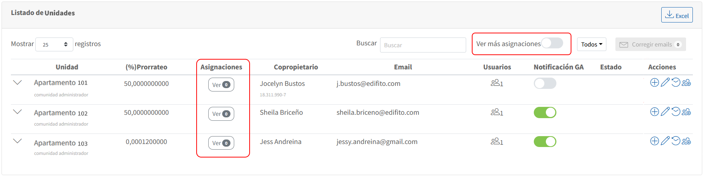Open the Todos filter dropdown
The image size is (706, 180).
(x=591, y=44)
